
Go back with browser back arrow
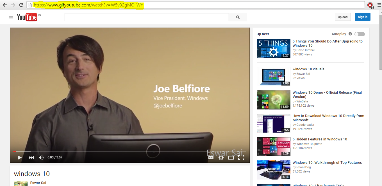point(5,5)
